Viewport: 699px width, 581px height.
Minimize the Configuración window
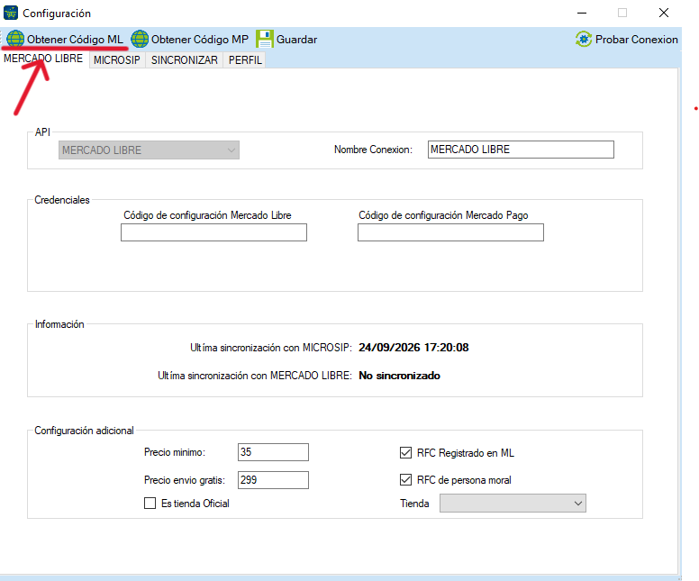pyautogui.click(x=582, y=13)
